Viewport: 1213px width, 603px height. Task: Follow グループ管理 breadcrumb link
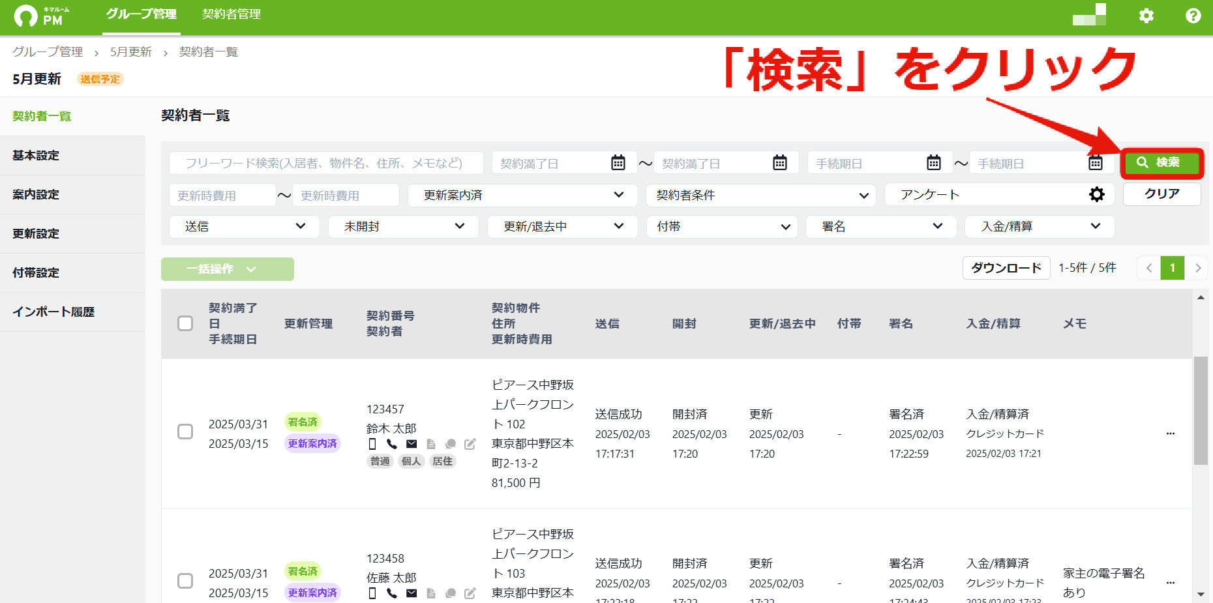point(48,51)
